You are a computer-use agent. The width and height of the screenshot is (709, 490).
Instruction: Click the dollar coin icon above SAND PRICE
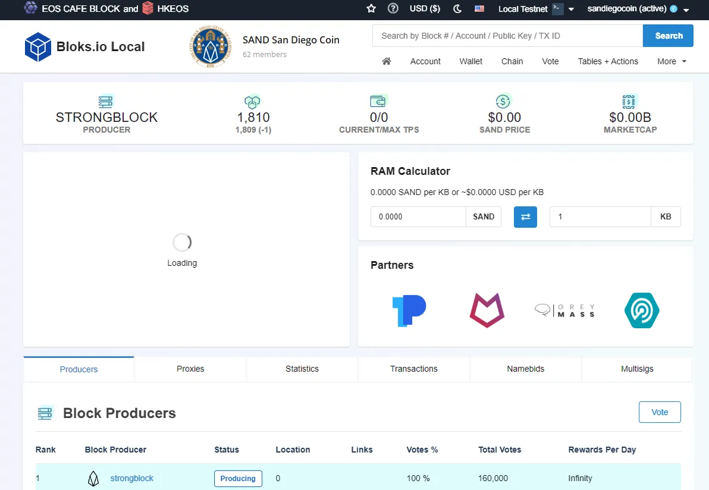pos(503,101)
